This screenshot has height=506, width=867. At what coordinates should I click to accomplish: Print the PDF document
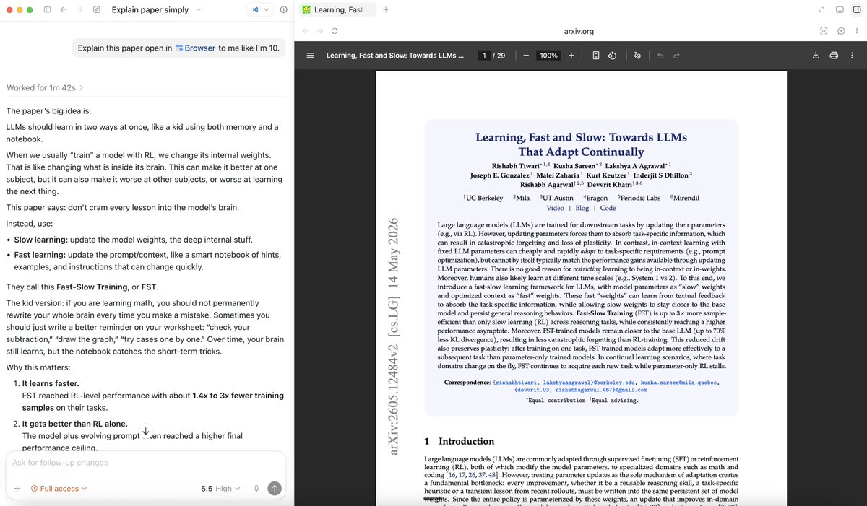(x=834, y=56)
